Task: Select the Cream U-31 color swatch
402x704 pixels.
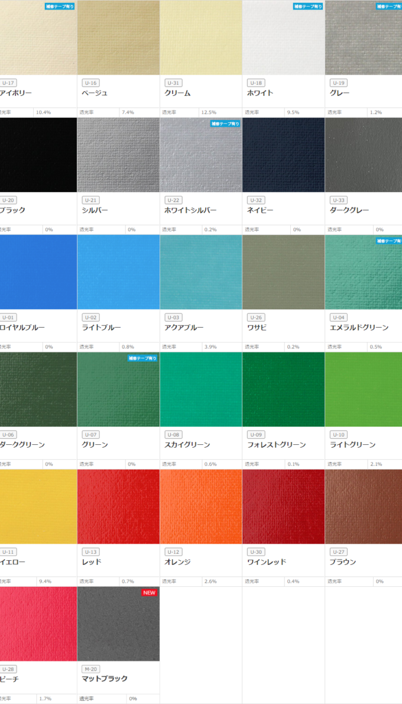Action: click(x=200, y=37)
